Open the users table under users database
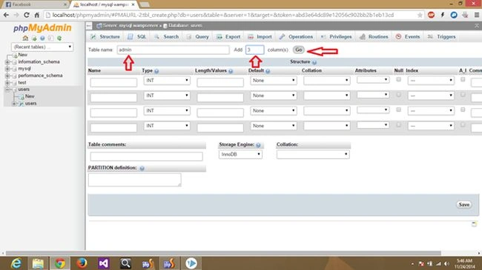 30,104
